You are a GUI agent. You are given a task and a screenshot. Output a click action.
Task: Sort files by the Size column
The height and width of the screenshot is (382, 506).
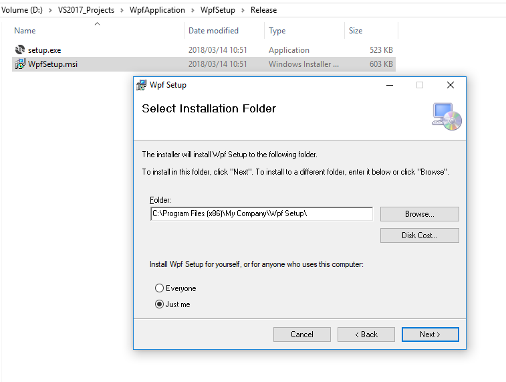(x=356, y=31)
